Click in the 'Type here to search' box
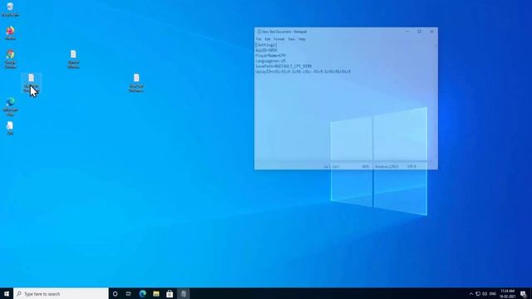The image size is (532, 299). click(x=61, y=293)
